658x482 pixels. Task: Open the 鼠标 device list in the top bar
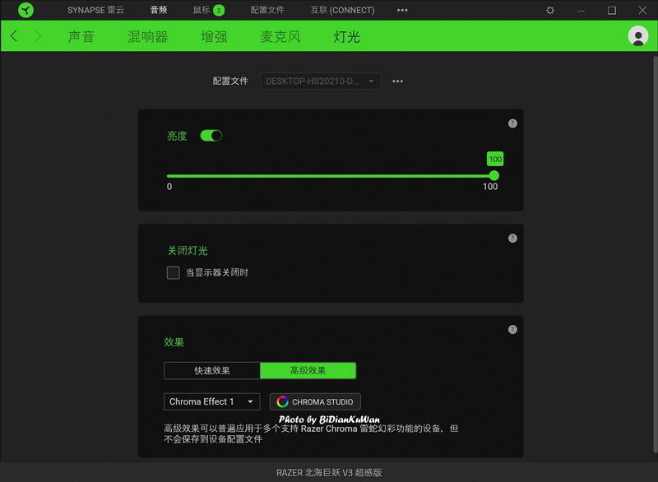(203, 11)
